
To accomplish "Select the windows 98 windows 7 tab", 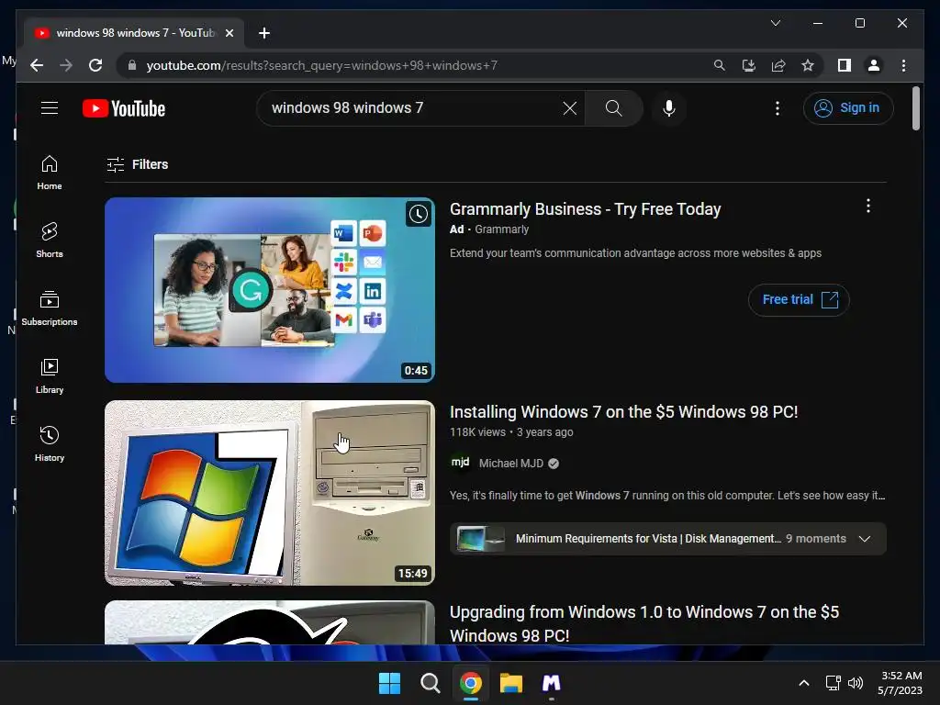I will click(134, 33).
